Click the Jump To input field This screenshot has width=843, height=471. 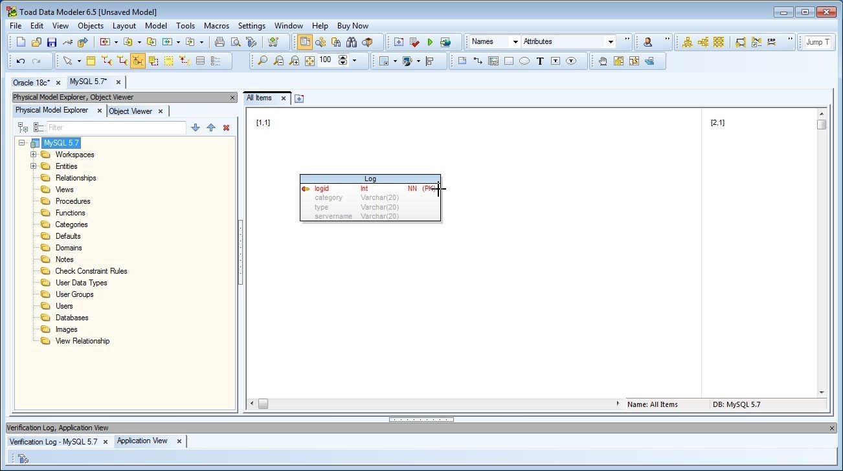(818, 42)
